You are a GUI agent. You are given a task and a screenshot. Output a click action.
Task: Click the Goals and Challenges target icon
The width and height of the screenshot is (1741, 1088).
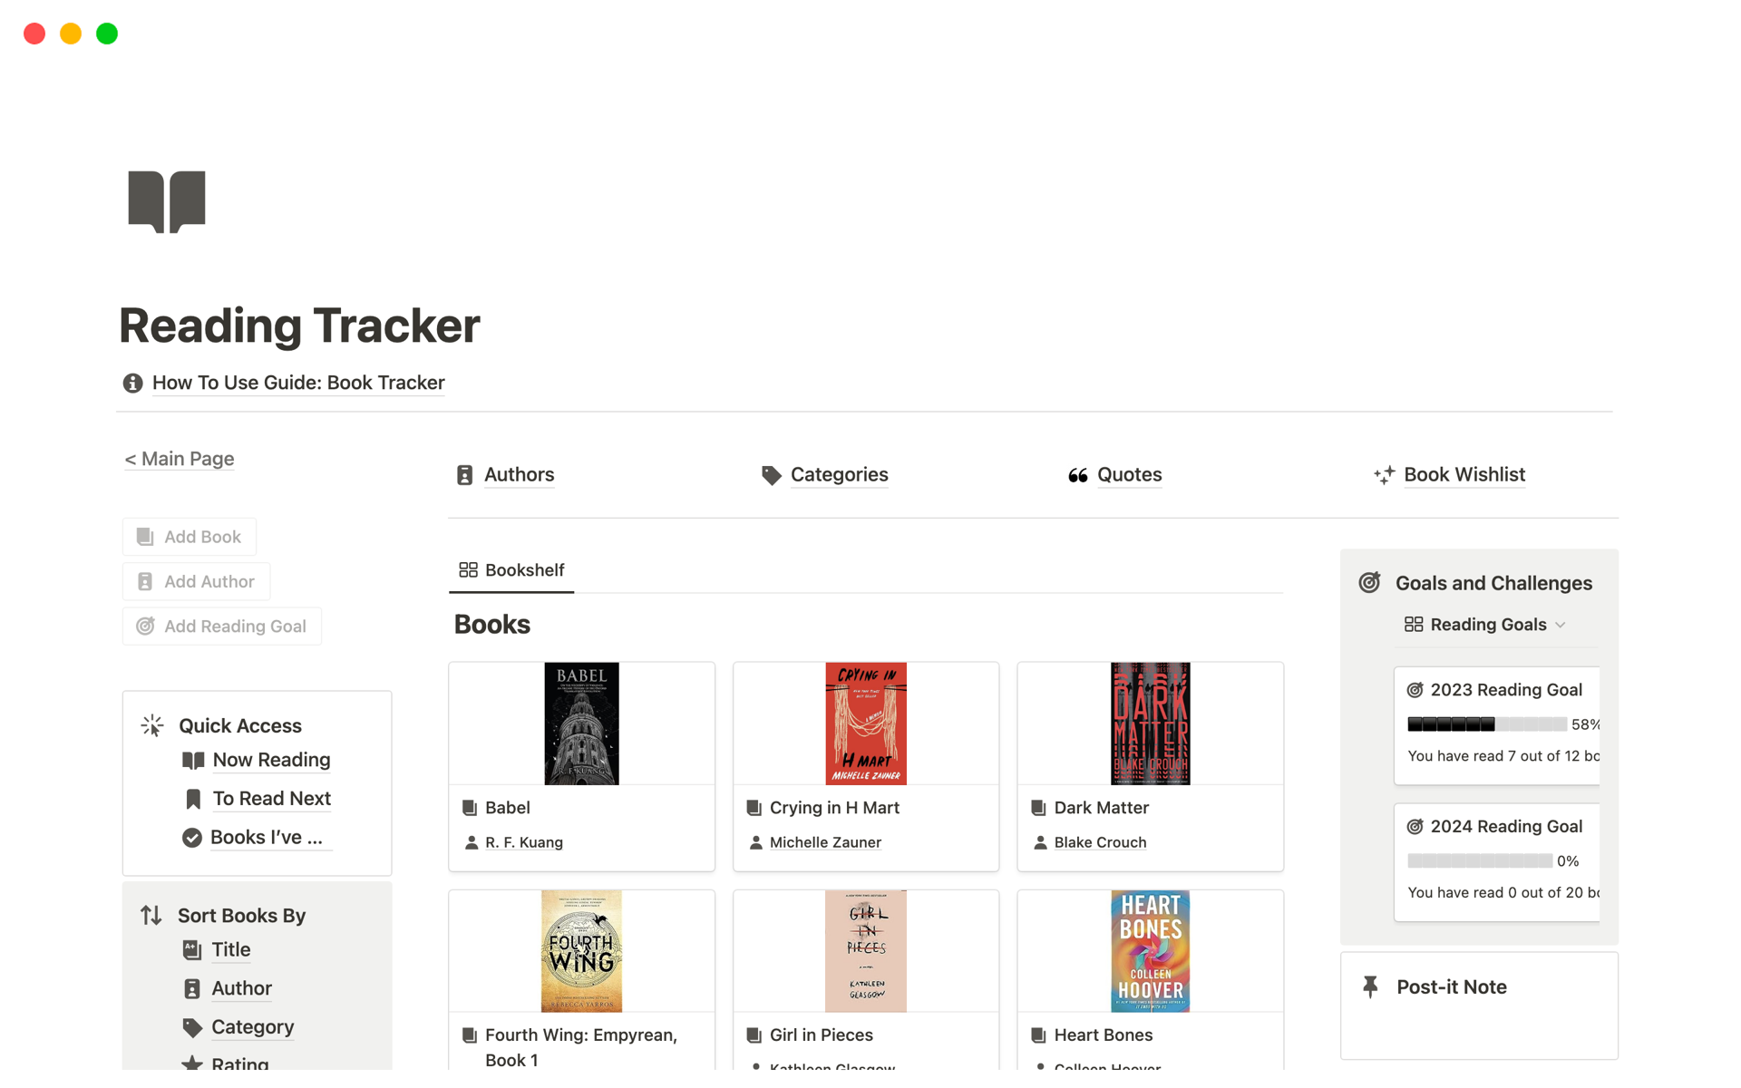click(x=1369, y=583)
